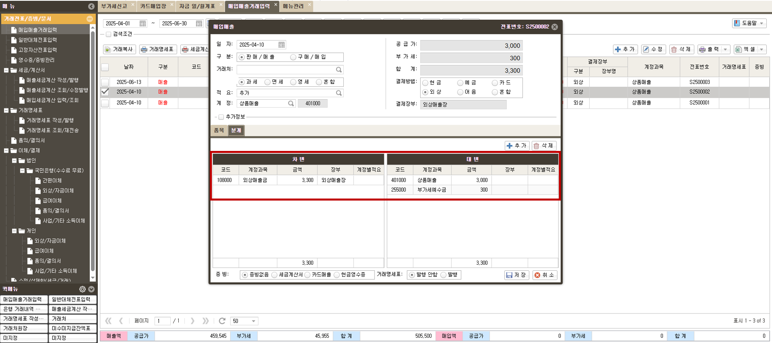Screen dimensions: 772x343
Task: Select 발행 radio for 거래명세표
Action: 444,275
